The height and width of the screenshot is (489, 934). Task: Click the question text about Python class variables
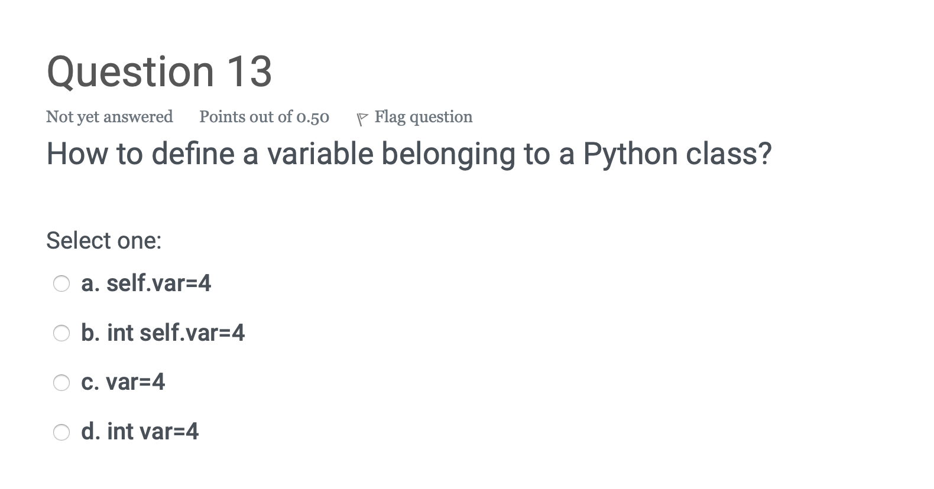[410, 154]
